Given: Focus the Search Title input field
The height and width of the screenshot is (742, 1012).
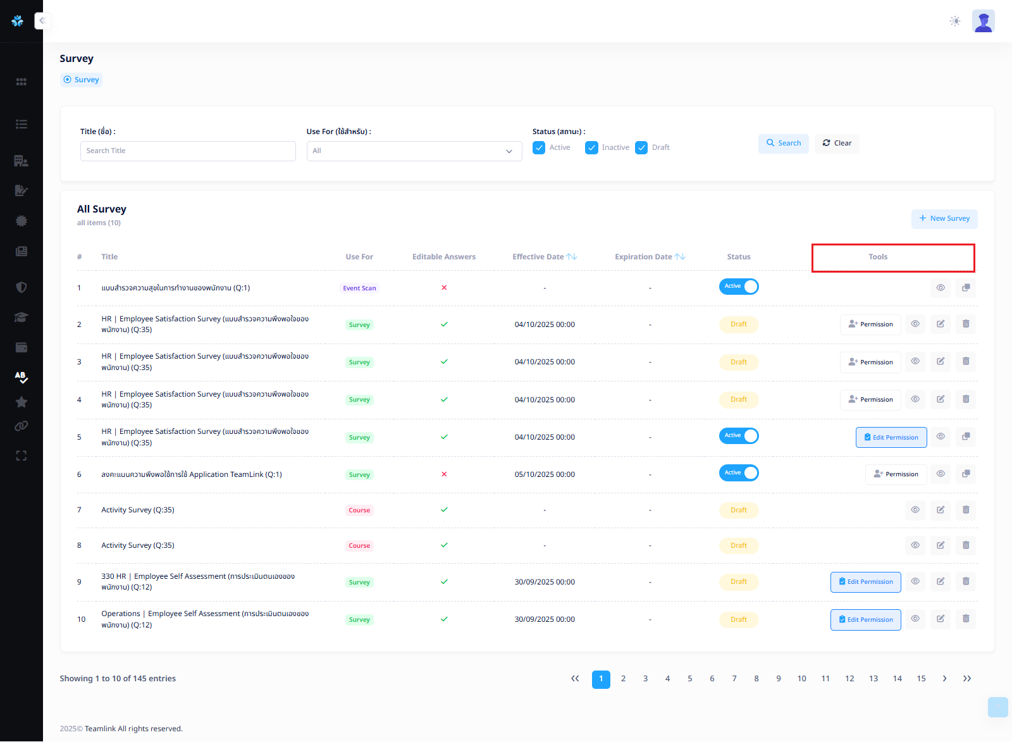Looking at the screenshot, I should coord(188,151).
